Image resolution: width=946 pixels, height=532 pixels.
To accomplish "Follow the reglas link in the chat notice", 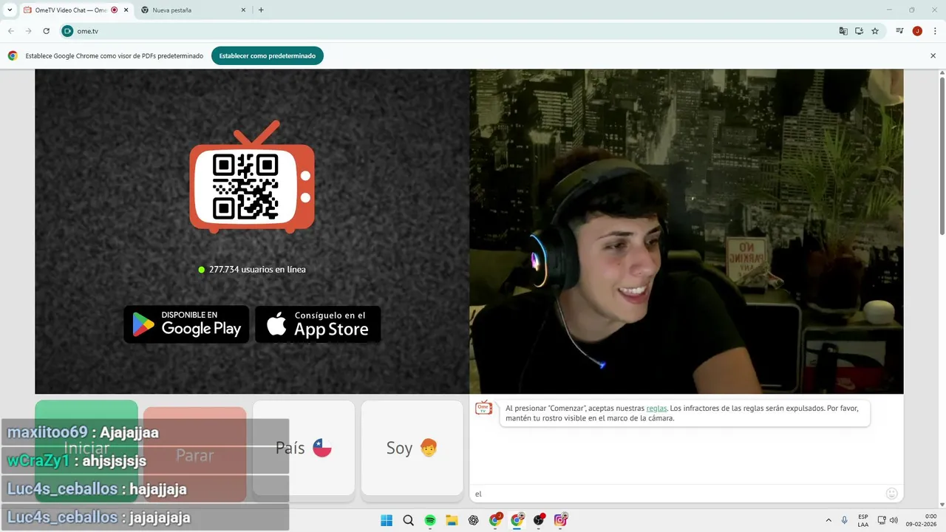I will point(656,408).
